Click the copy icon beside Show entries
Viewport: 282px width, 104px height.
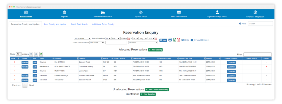coord(36,54)
